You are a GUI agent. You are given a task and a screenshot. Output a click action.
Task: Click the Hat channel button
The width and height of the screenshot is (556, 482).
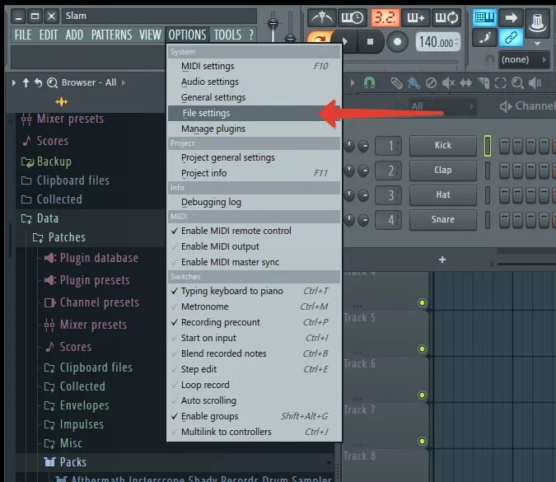click(x=443, y=195)
